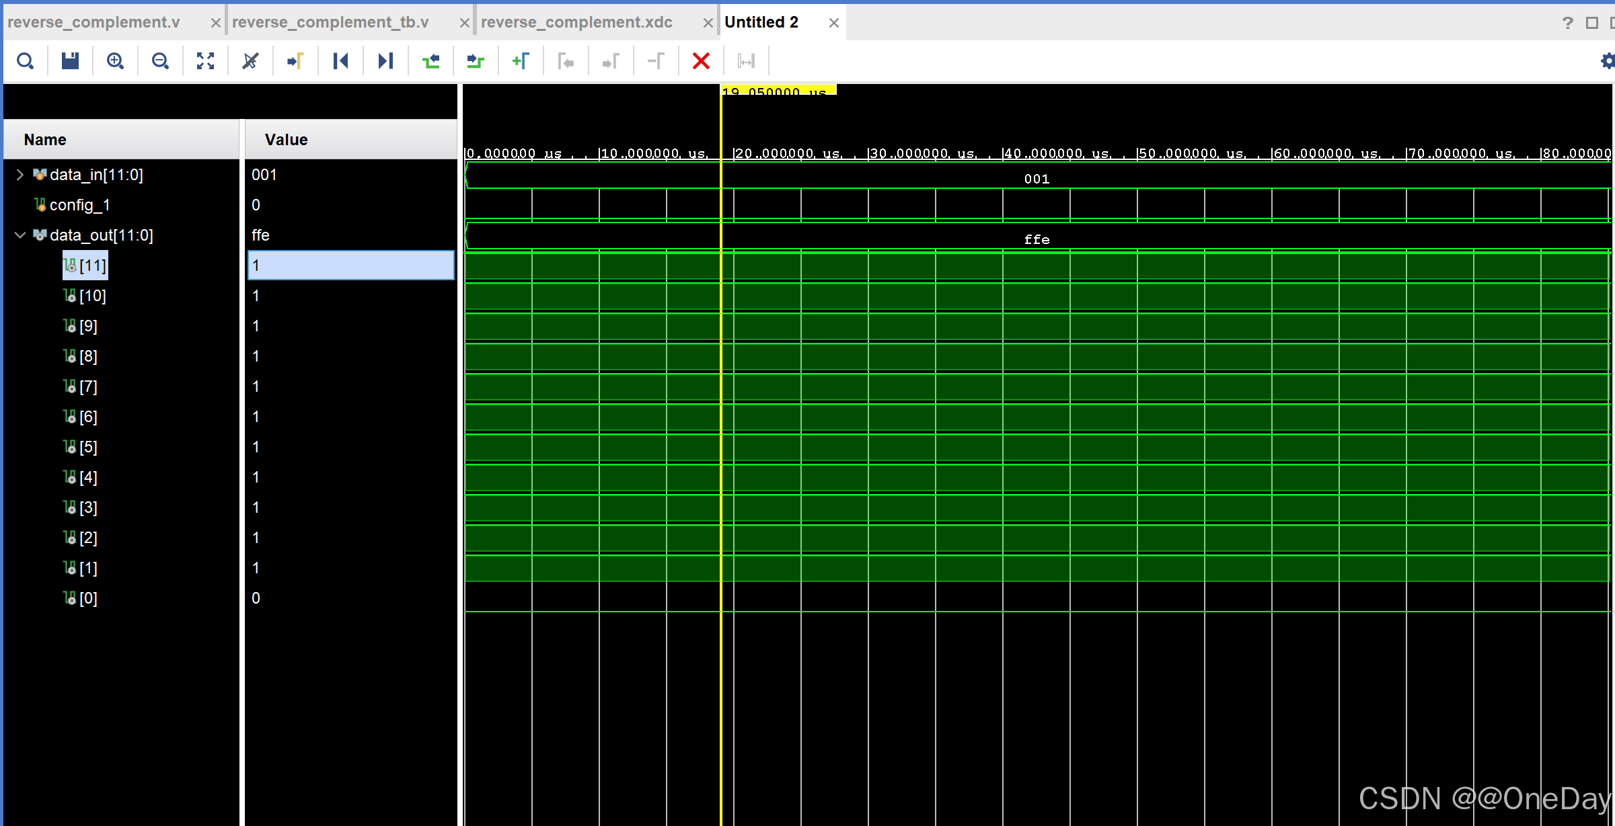Viewport: 1615px width, 826px height.
Task: Go to the last simulation time
Action: pyautogui.click(x=385, y=61)
